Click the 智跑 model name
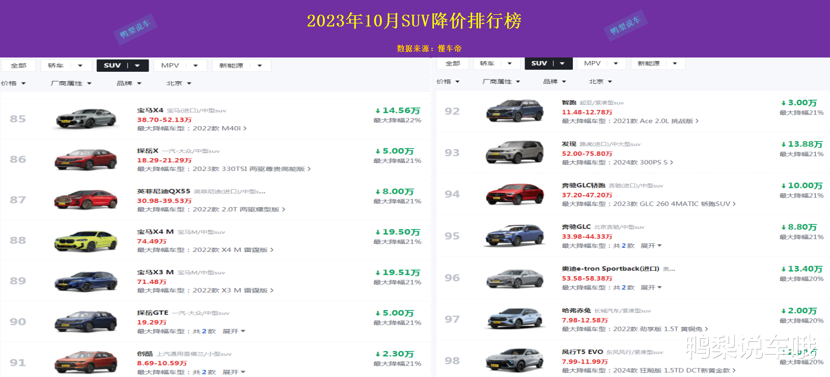The height and width of the screenshot is (377, 830). [x=569, y=102]
